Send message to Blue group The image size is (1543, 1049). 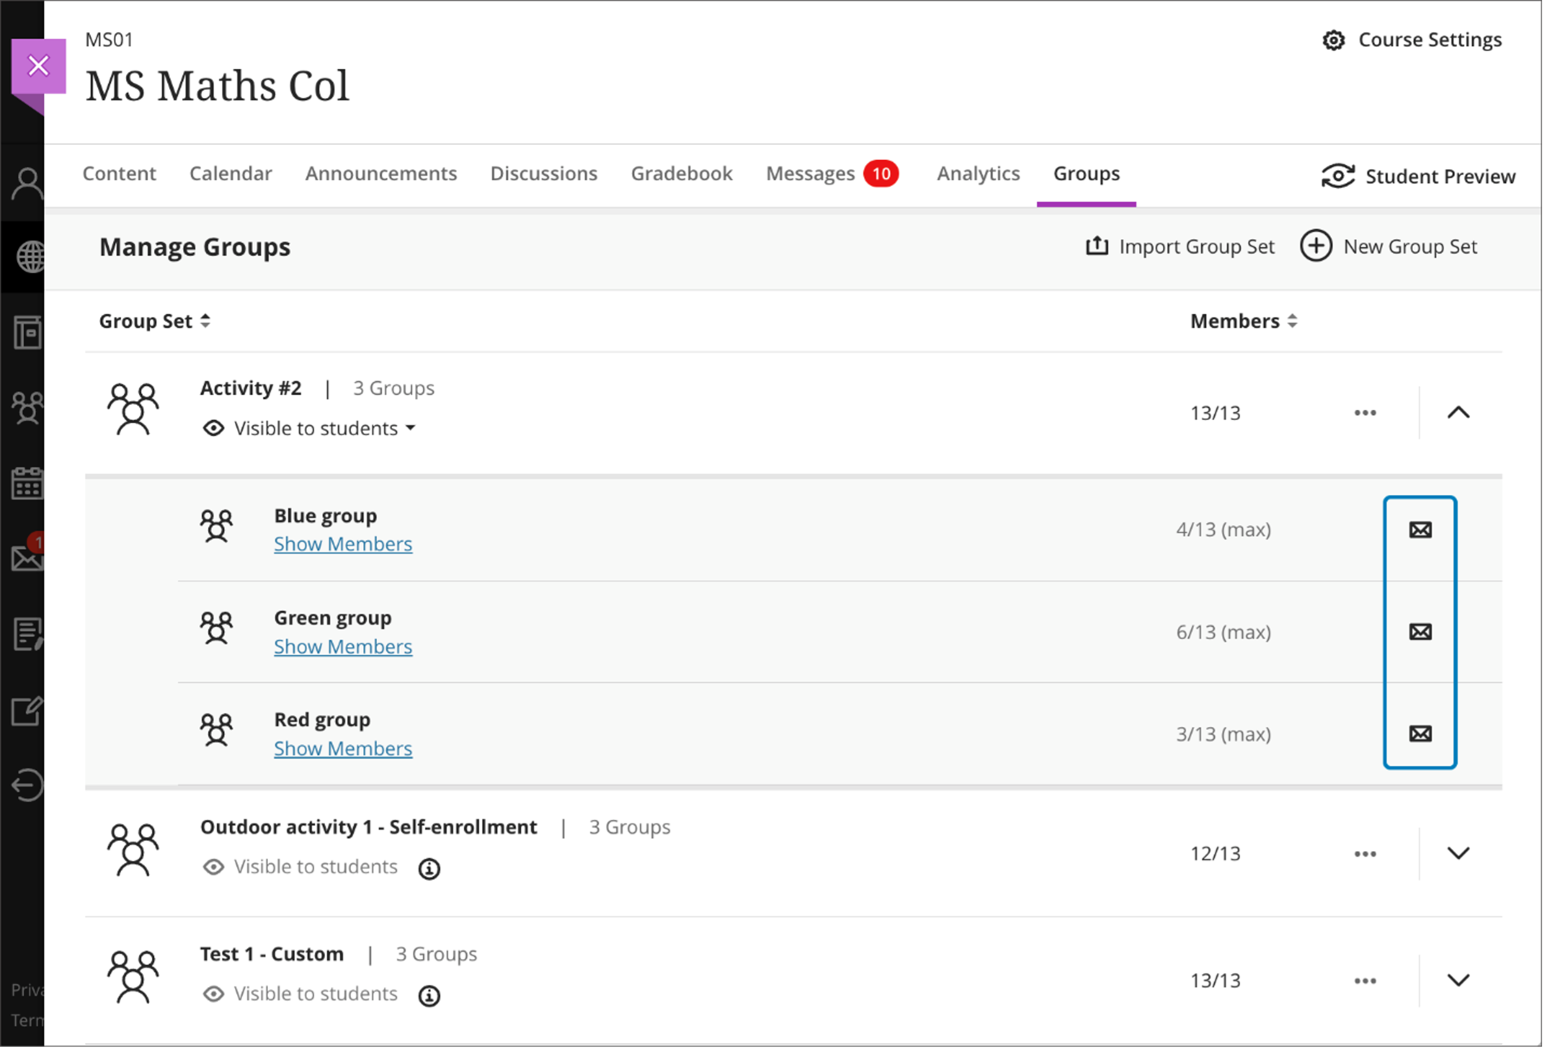point(1420,530)
